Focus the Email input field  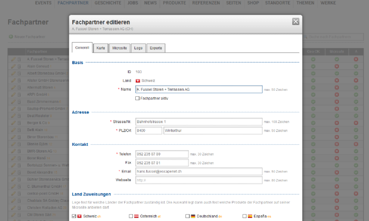click(198, 171)
